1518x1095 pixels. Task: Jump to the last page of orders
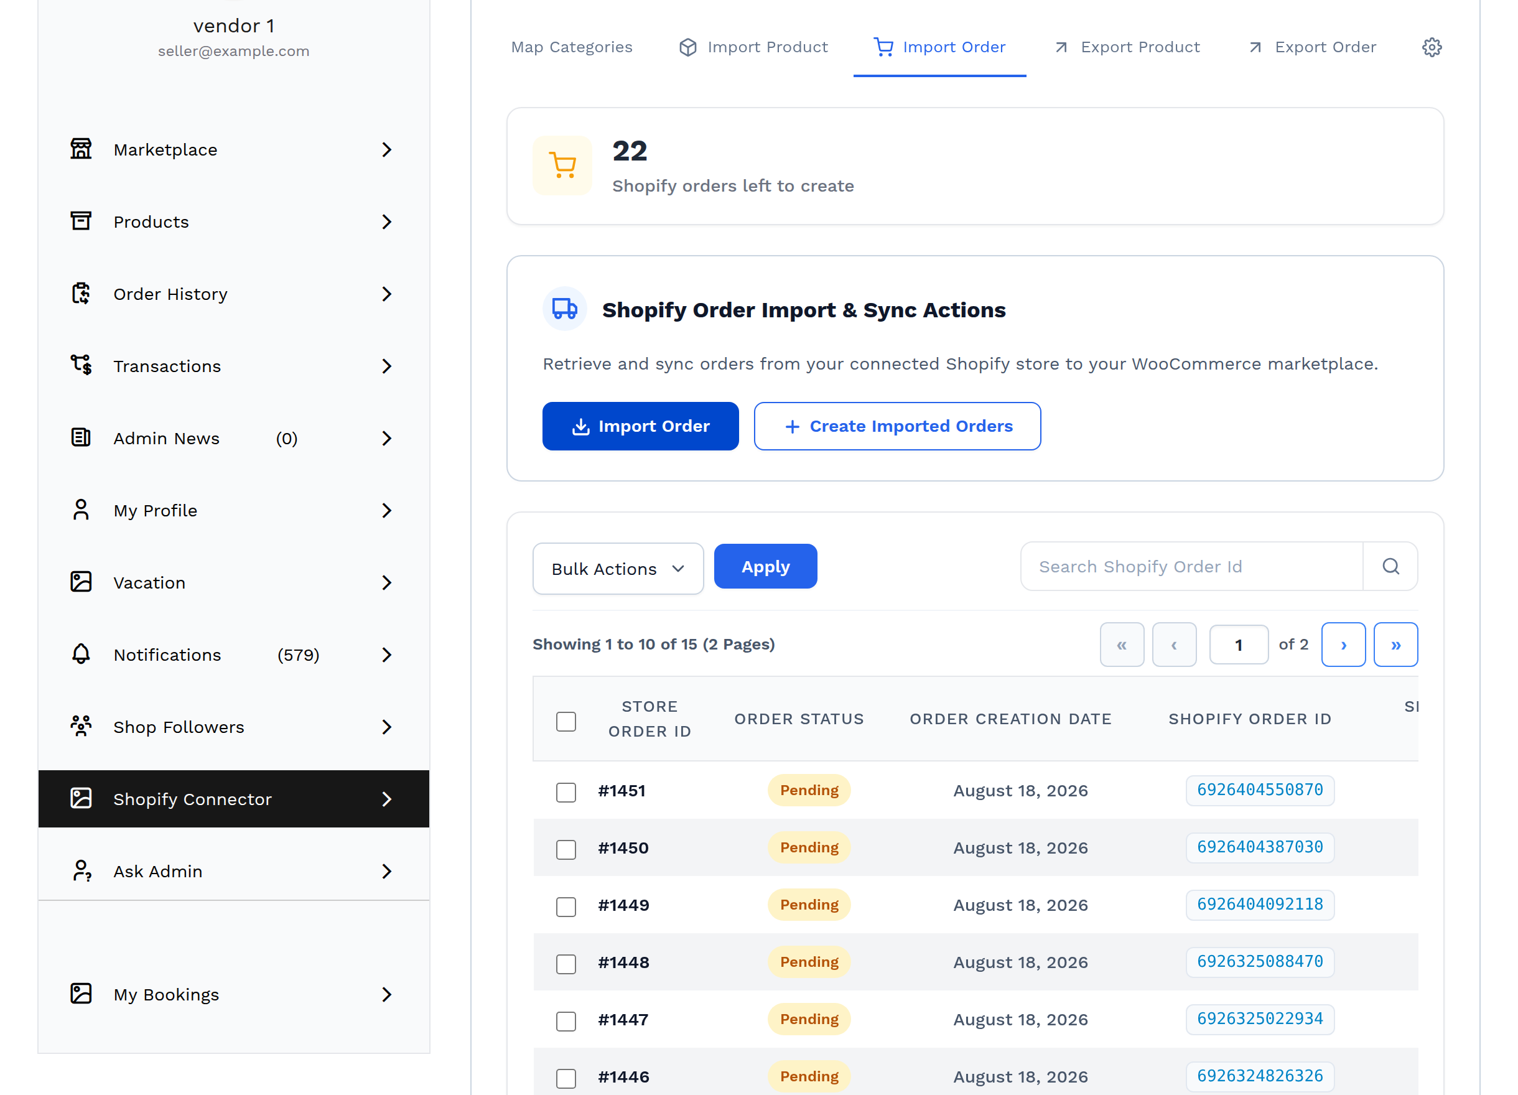tap(1395, 645)
